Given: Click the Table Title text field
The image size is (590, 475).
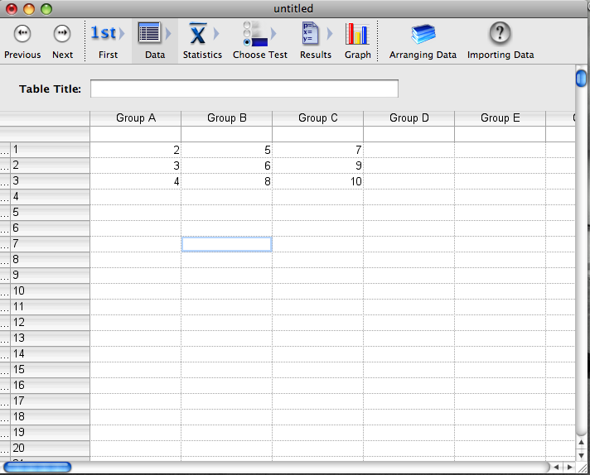Looking at the screenshot, I should pos(244,89).
